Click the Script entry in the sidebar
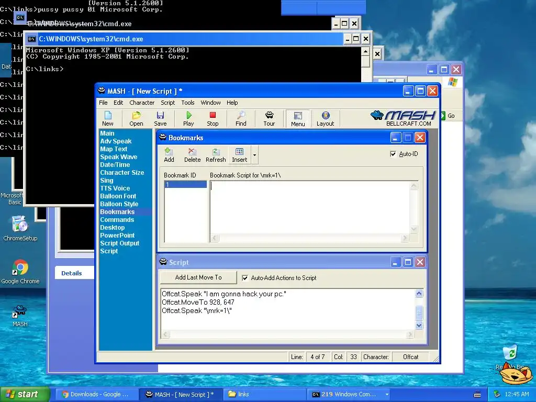This screenshot has width=536, height=402. pyautogui.click(x=109, y=251)
